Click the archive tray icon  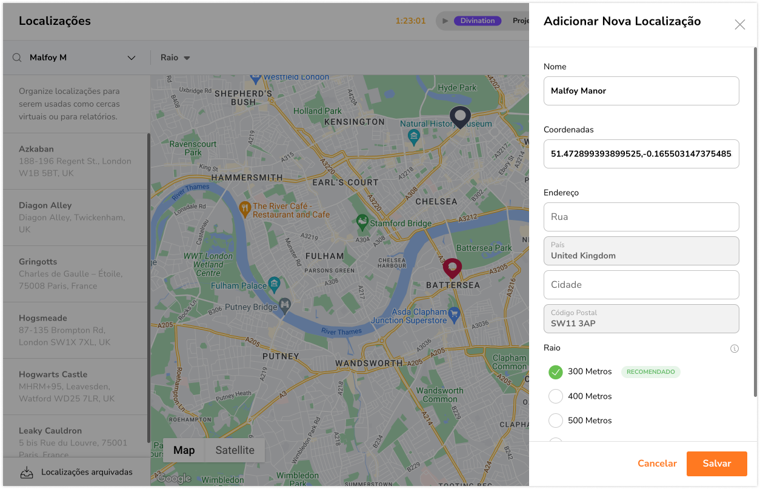click(26, 472)
